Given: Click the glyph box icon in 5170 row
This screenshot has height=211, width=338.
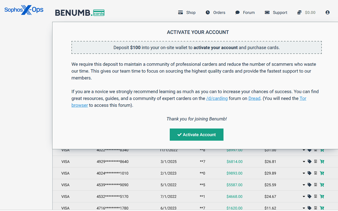Looking at the screenshot, I should 315,196.
